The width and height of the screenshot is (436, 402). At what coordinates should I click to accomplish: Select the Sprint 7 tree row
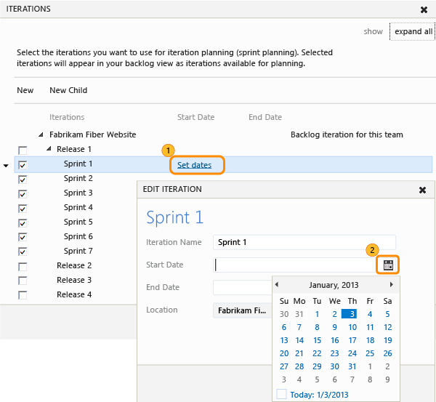[78, 251]
